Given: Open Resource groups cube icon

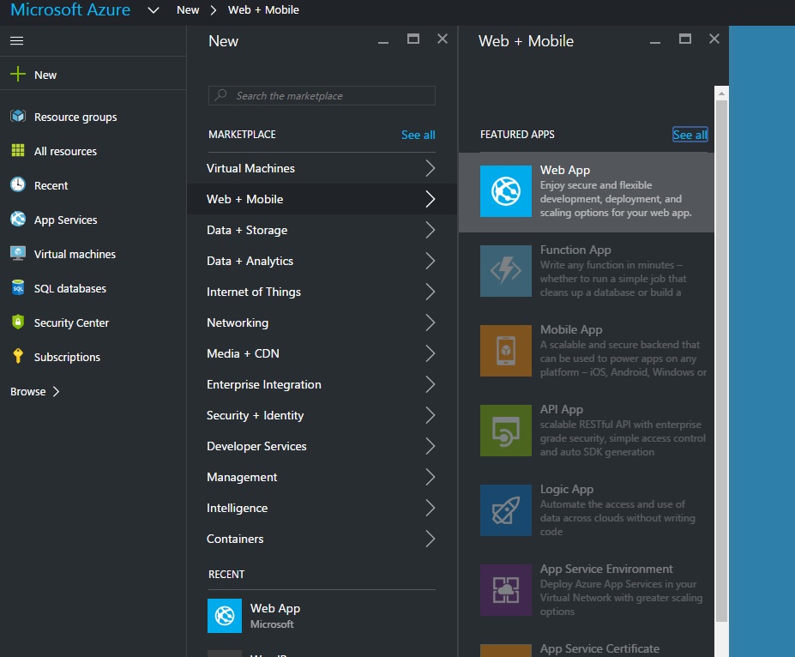Looking at the screenshot, I should (x=18, y=116).
